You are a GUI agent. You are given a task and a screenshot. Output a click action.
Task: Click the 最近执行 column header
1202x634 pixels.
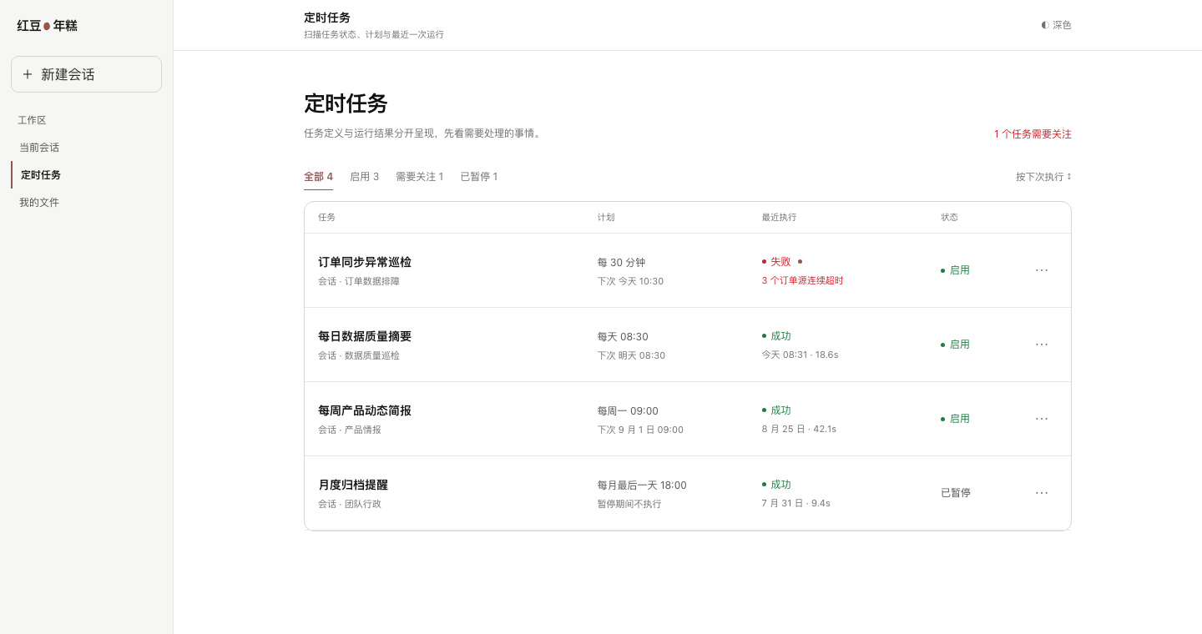[779, 217]
